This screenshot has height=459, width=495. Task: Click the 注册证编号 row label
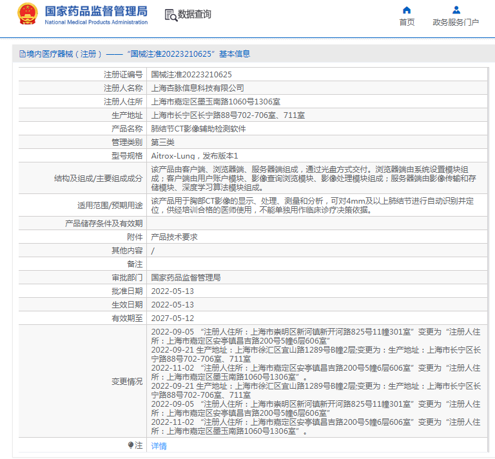pyautogui.click(x=123, y=75)
